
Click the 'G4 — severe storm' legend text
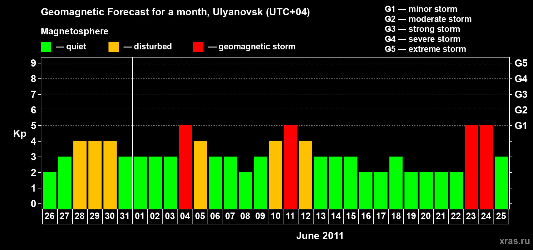point(423,39)
